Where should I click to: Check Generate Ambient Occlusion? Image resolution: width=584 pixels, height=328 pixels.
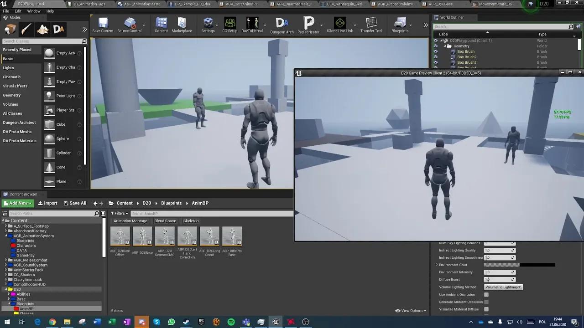[487, 302]
